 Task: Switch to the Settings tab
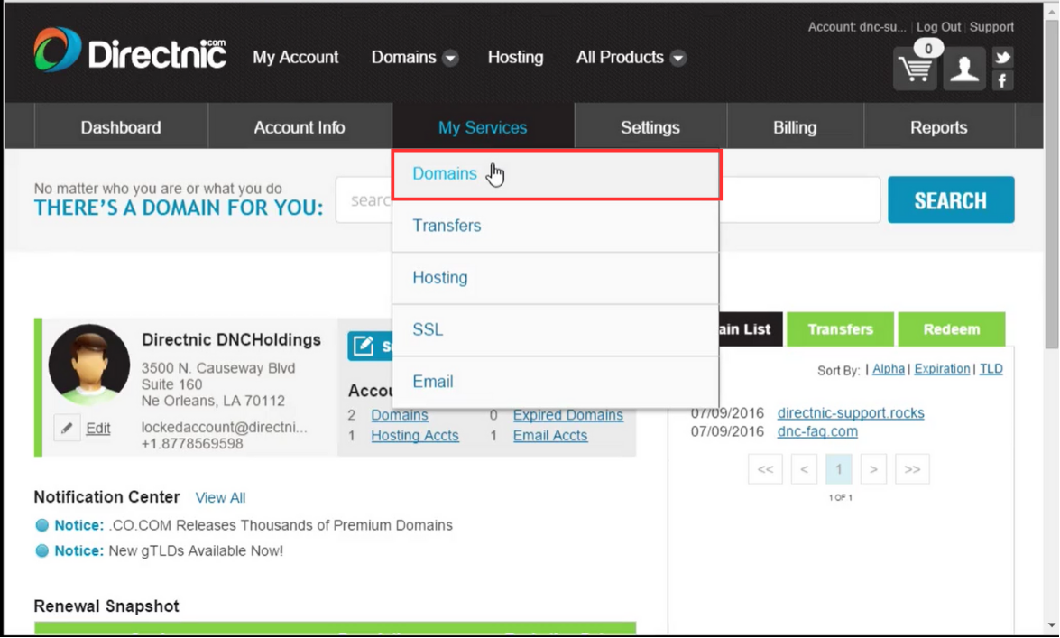click(650, 127)
